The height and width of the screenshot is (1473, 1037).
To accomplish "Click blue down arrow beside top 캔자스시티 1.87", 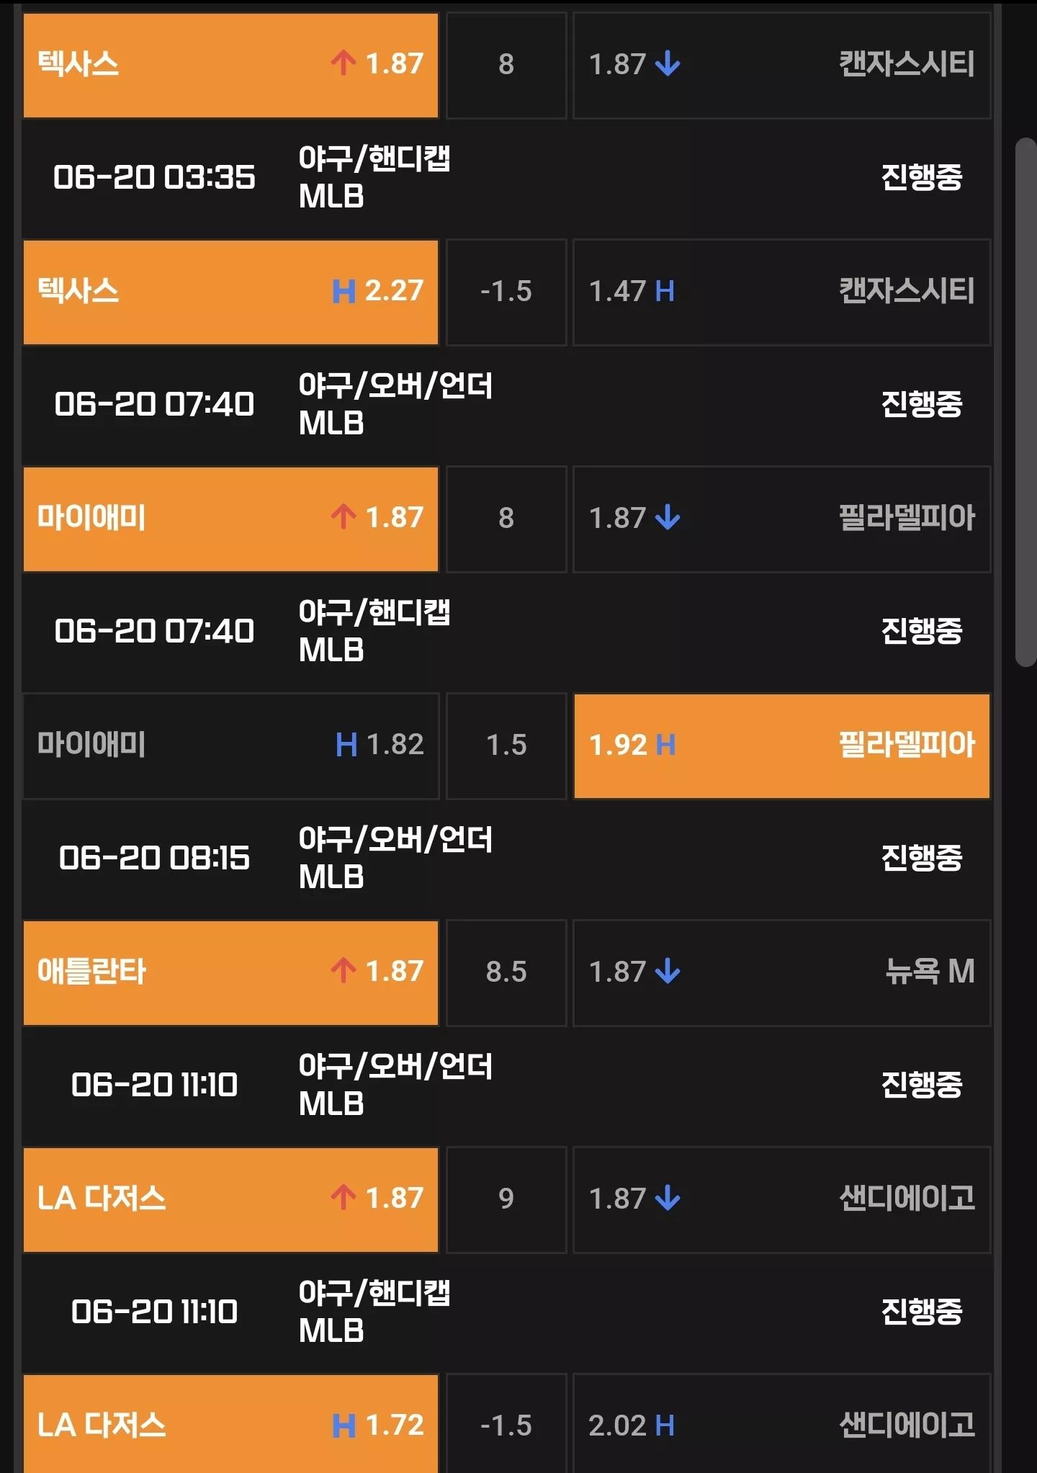I will click(668, 63).
